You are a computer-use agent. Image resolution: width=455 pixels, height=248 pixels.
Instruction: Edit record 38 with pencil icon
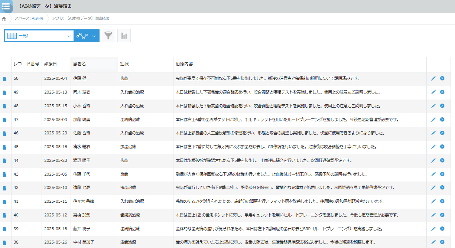[x=433, y=242]
